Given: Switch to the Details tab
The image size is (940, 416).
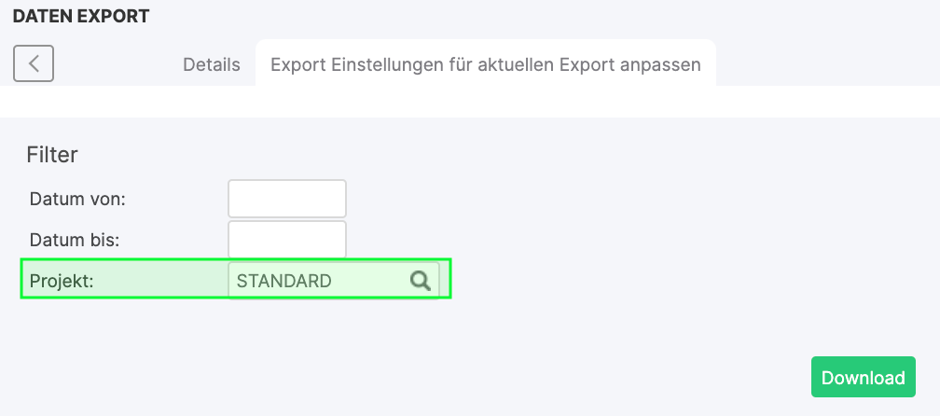Looking at the screenshot, I should tap(212, 65).
